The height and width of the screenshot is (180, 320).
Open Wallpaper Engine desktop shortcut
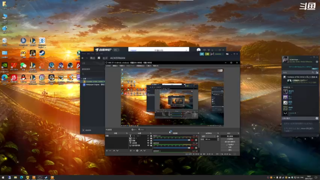tap(42, 42)
